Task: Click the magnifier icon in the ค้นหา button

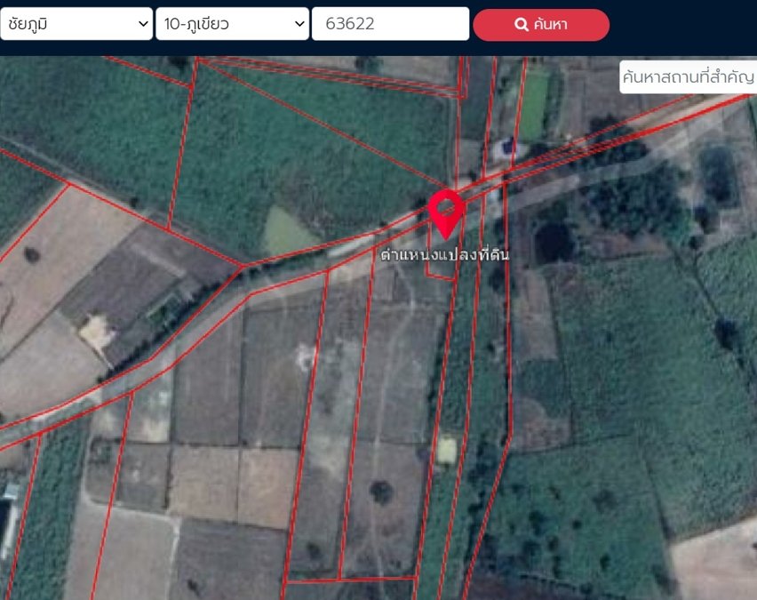Action: pyautogui.click(x=522, y=24)
